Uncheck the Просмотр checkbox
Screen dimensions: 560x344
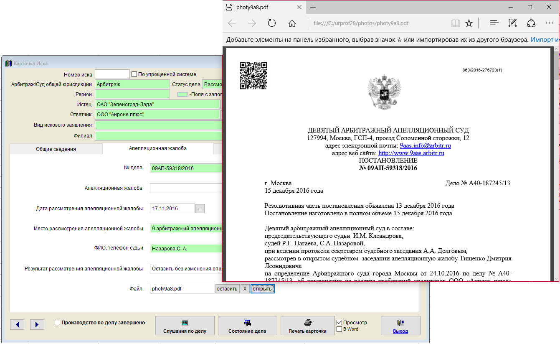(339, 323)
